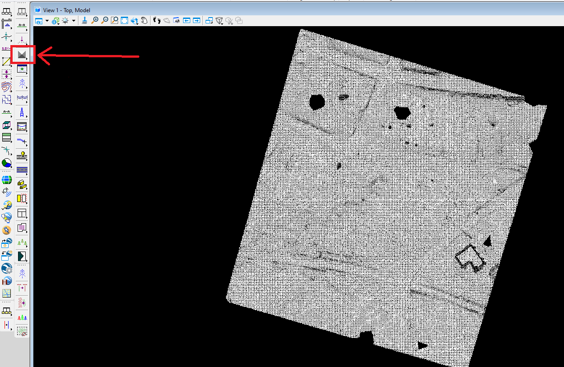The image size is (564, 367).
Task: Toggle the Clip Volume tool
Action: point(220,20)
